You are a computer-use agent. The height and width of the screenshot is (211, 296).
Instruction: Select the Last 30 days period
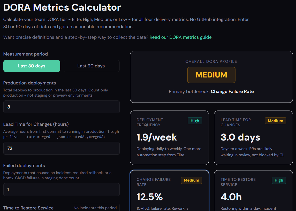tap(32, 66)
